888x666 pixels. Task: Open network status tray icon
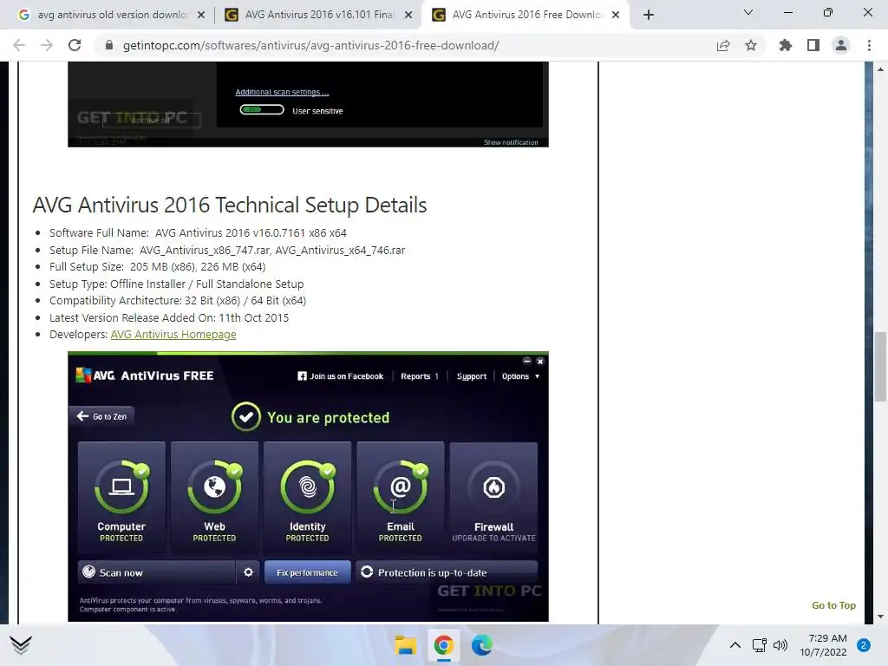click(759, 645)
